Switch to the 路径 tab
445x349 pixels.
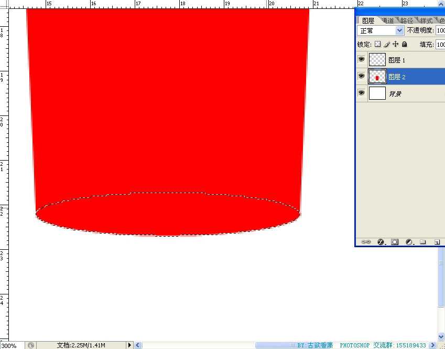406,20
